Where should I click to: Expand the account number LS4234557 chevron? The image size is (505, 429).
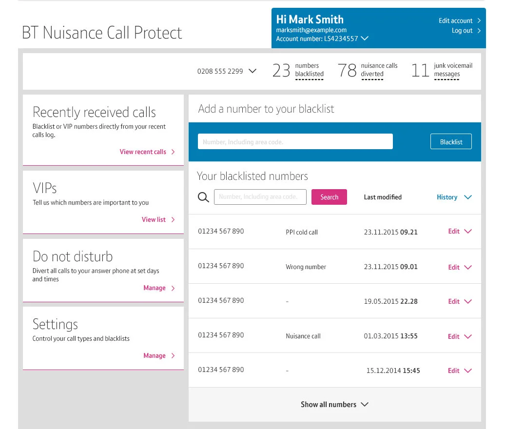(x=365, y=39)
